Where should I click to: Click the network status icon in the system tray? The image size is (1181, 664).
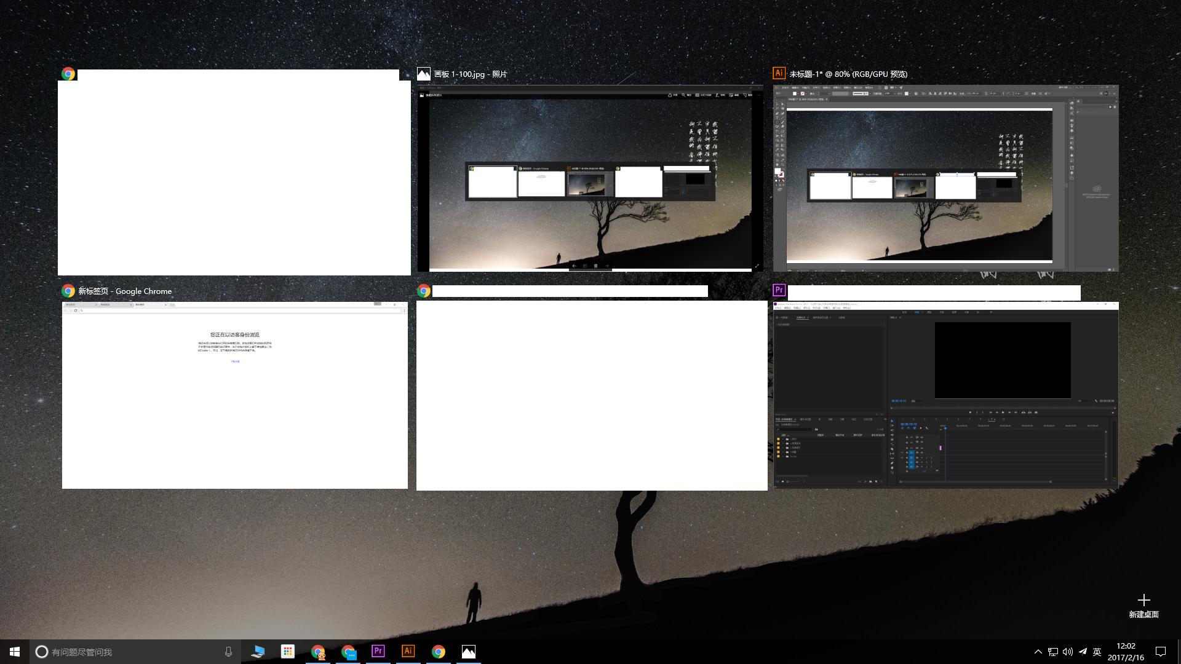(1053, 651)
